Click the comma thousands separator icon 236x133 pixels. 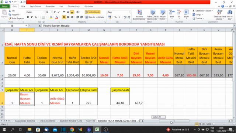tap(119, 17)
